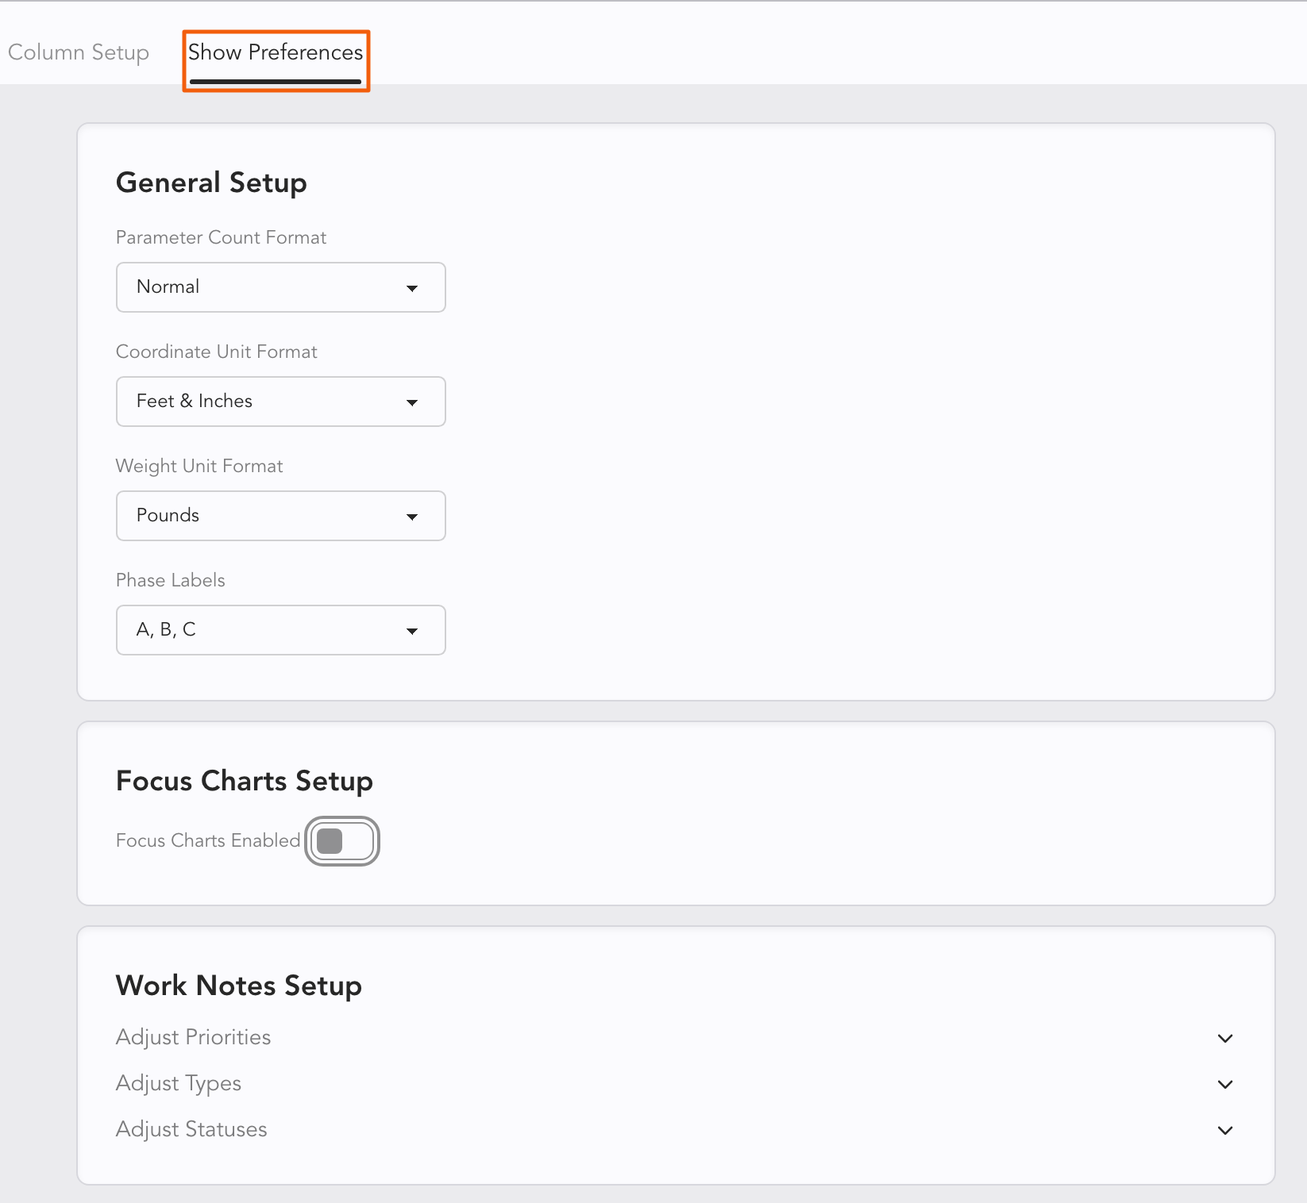Select the Show Preferences tab
1307x1203 pixels.
pyautogui.click(x=276, y=52)
